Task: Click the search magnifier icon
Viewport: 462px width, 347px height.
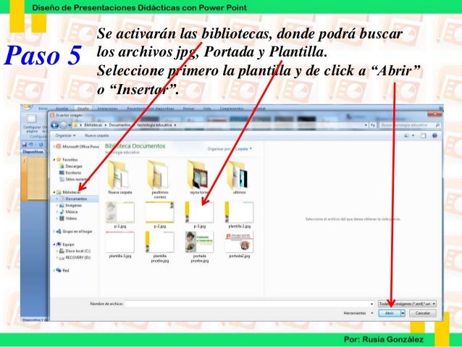Action: tap(437, 125)
